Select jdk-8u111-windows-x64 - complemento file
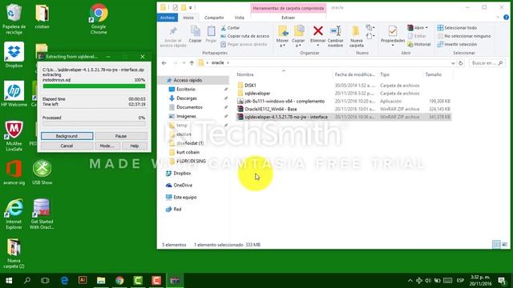 click(285, 102)
